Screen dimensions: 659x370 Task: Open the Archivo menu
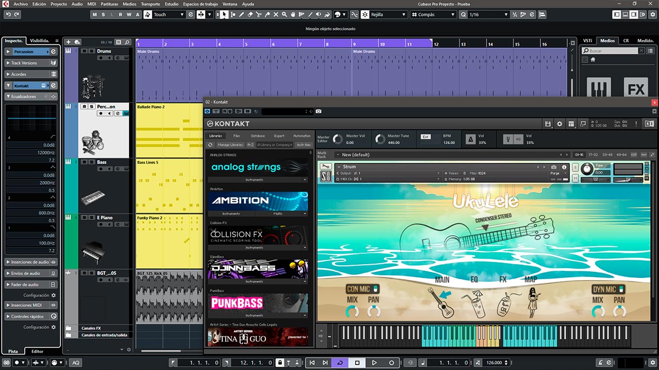21,4
